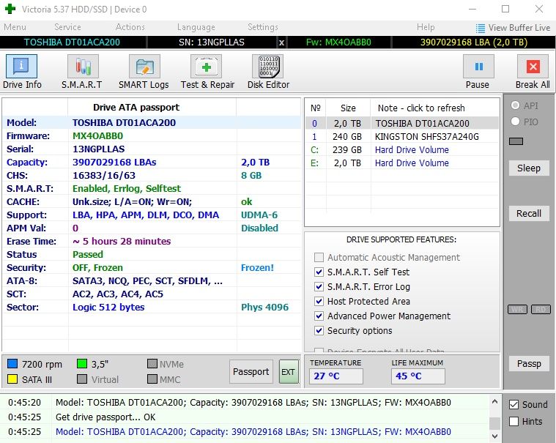Click the Break All red X icon
This screenshot has height=443, width=556.
point(533,67)
